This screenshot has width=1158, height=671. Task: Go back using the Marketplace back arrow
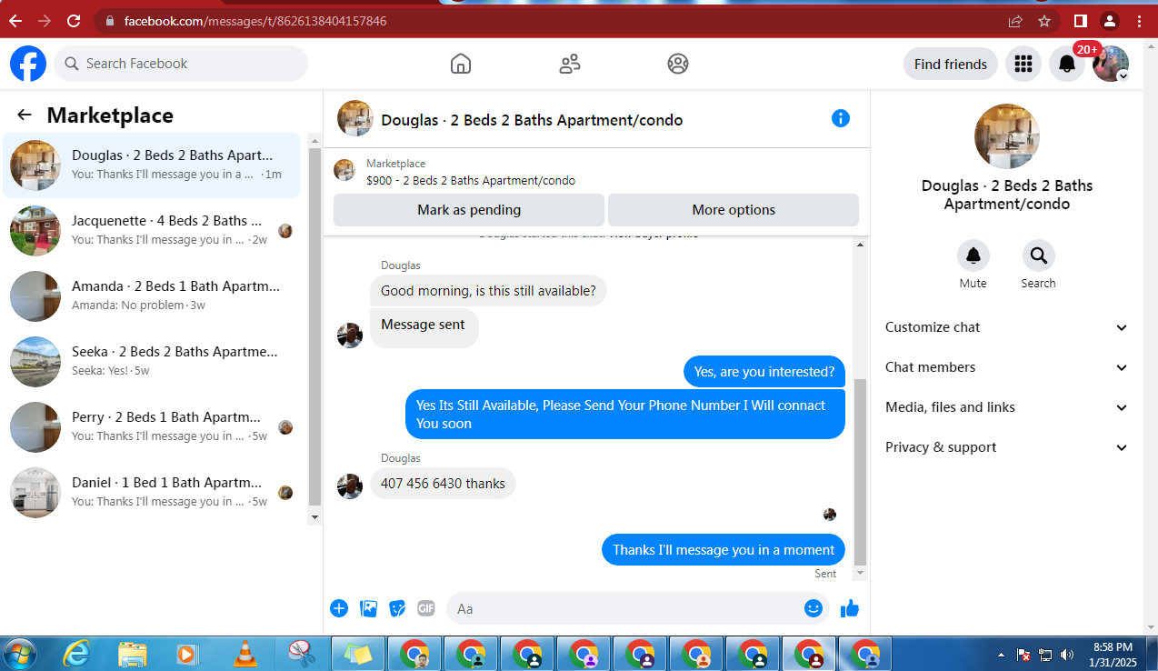[25, 115]
